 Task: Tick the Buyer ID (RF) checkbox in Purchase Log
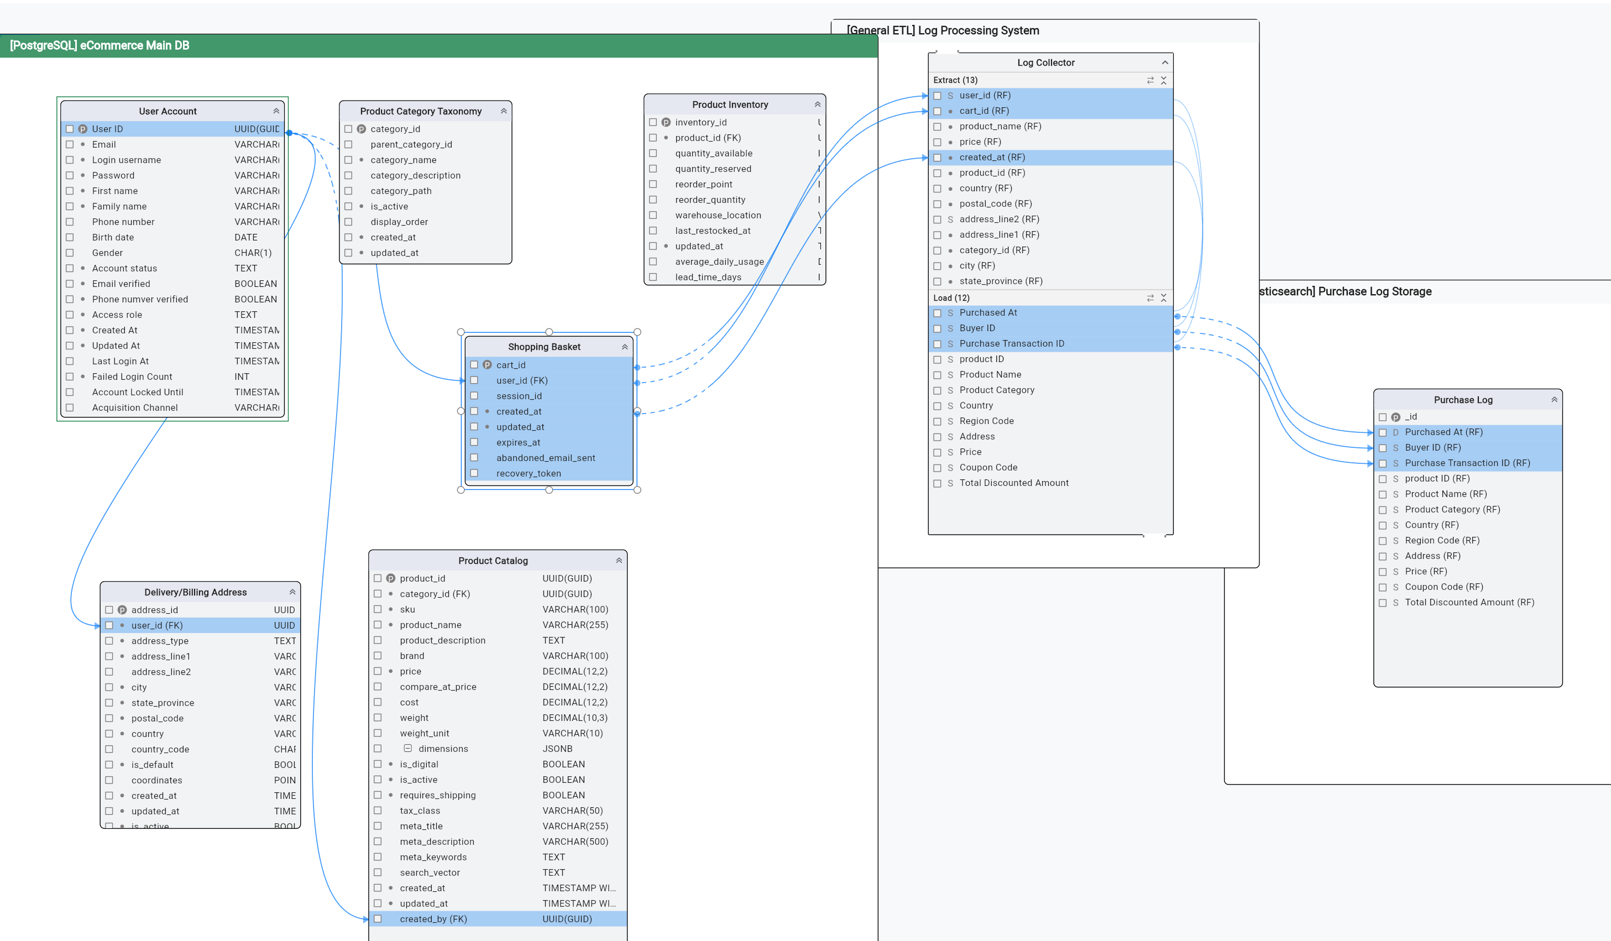coord(1383,447)
